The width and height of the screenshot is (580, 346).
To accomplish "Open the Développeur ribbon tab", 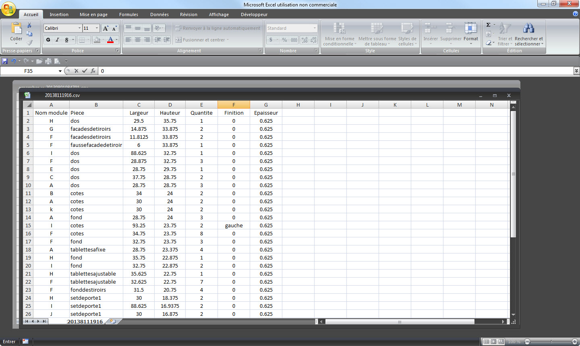I will (x=254, y=14).
